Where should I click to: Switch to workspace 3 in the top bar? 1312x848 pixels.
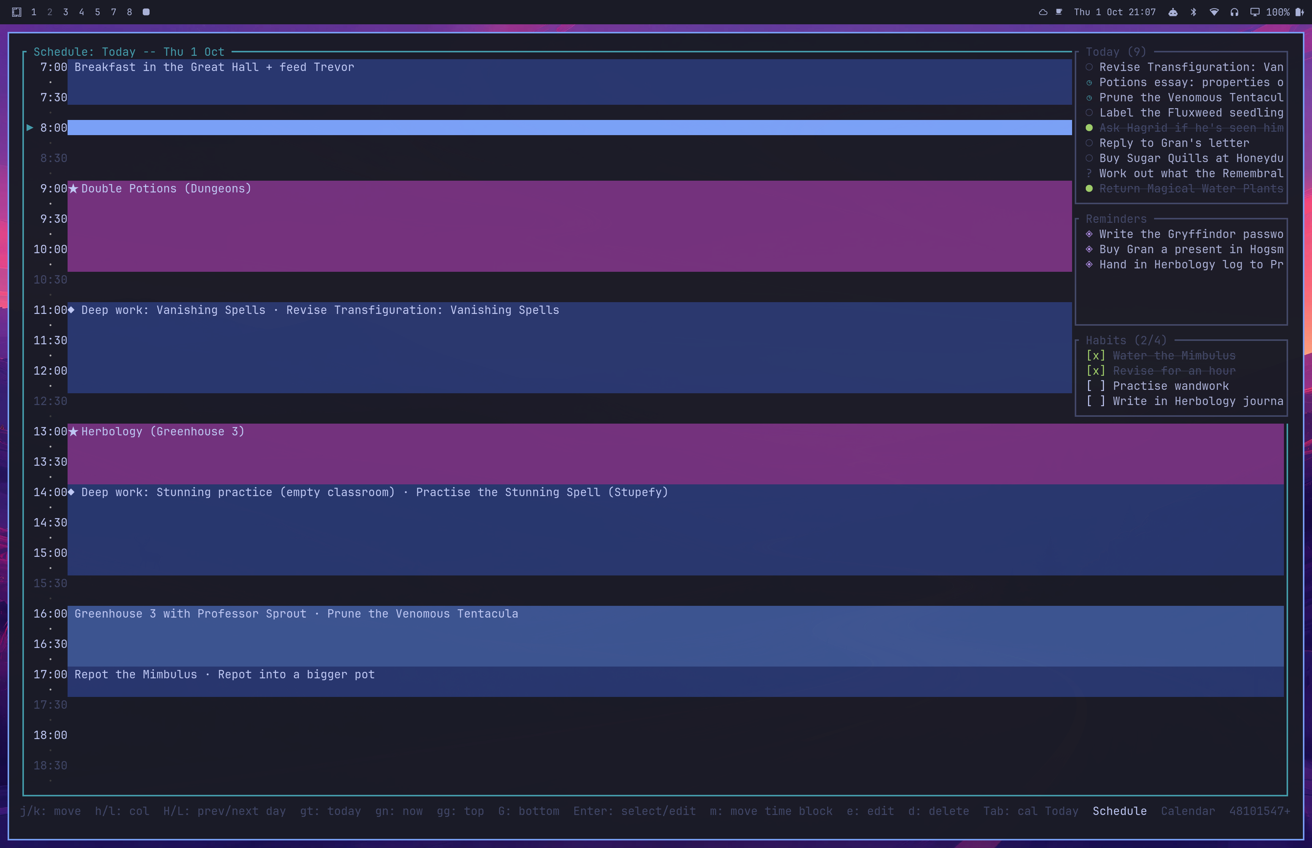click(66, 12)
